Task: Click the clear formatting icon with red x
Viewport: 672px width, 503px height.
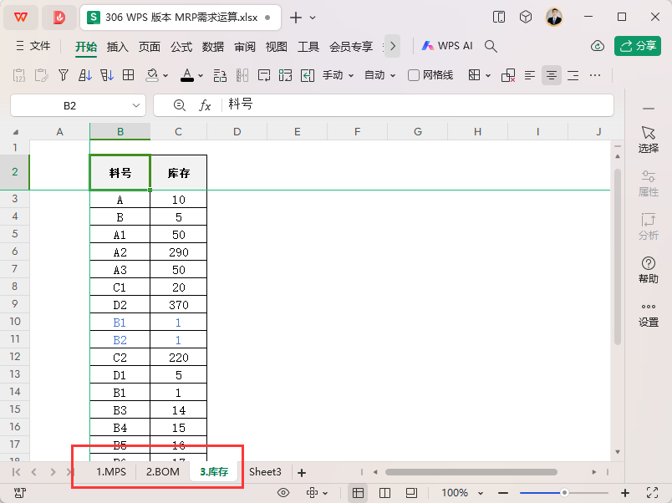Action: coord(508,75)
